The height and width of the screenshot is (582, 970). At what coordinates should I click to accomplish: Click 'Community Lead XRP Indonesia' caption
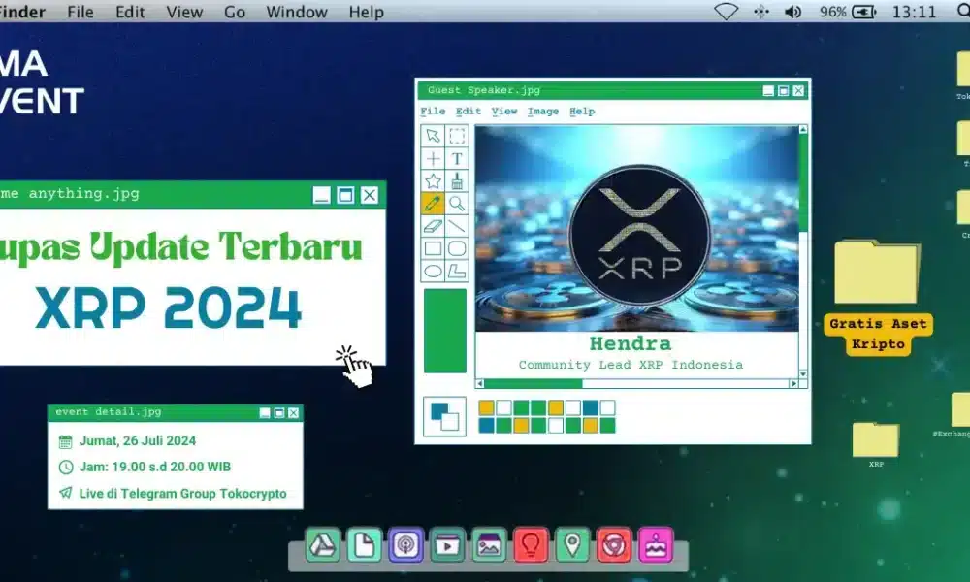click(x=630, y=365)
